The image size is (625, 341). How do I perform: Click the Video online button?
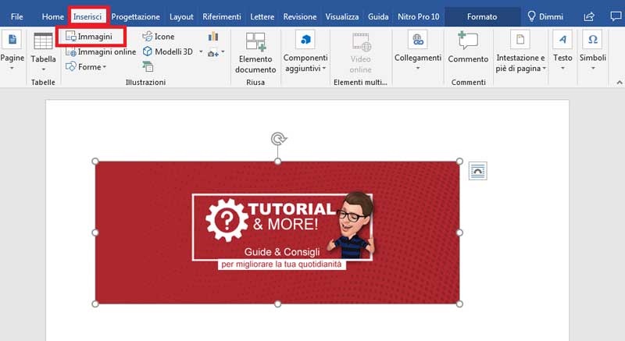pos(361,53)
